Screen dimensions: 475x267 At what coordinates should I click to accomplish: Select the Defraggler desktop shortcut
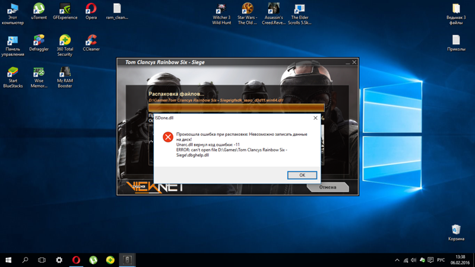tap(39, 43)
